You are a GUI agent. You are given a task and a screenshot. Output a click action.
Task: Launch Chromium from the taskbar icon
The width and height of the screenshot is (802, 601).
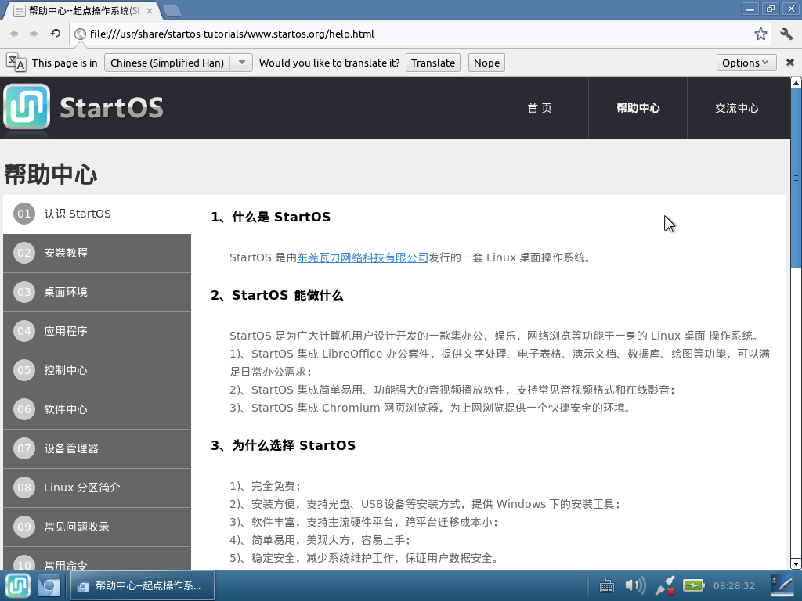(49, 585)
